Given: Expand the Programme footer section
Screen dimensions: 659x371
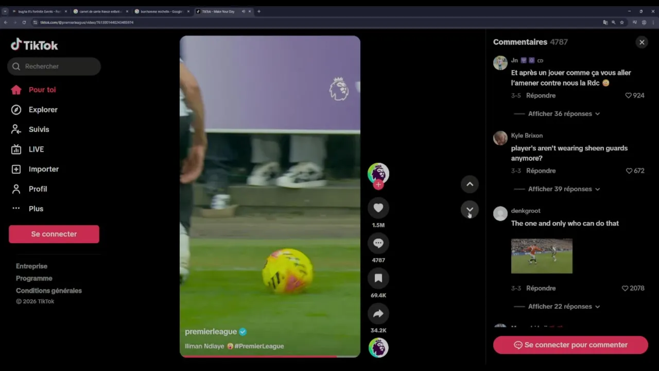Looking at the screenshot, I should [x=34, y=278].
